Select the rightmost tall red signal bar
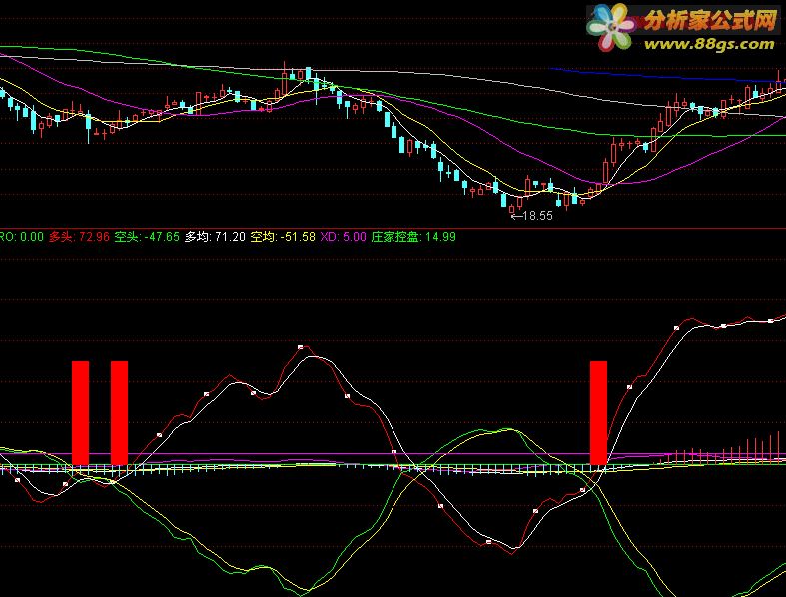 click(x=598, y=413)
